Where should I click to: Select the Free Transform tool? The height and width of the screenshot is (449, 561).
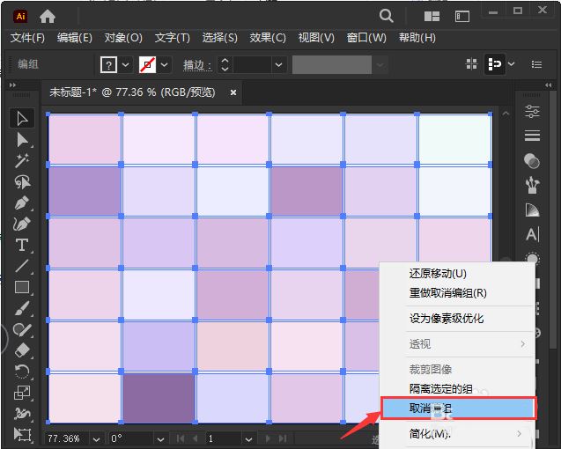(22, 434)
